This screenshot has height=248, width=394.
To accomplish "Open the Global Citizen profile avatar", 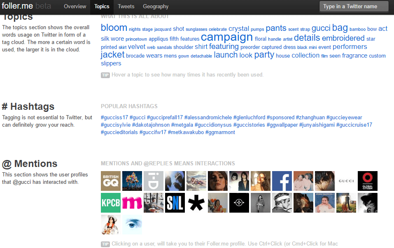I will [367, 181].
